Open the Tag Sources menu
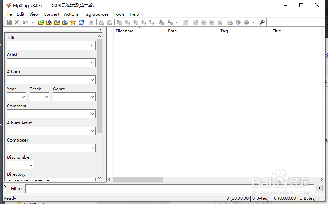The image size is (328, 204). coord(96,14)
